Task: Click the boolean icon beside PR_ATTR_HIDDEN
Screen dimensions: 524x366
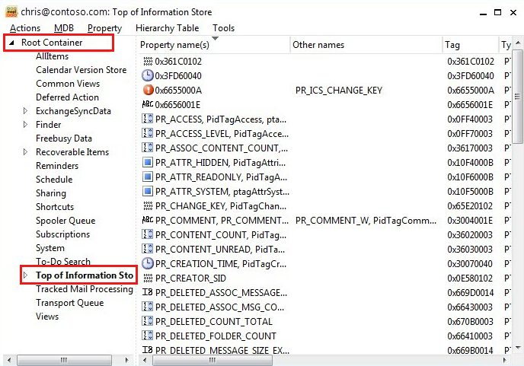Action: [148, 162]
